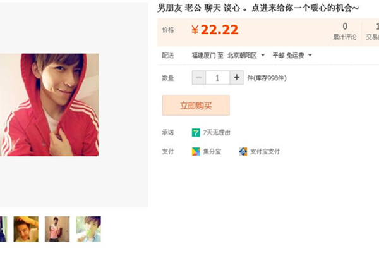
Task: Click the quantity input field
Action: pyautogui.click(x=218, y=78)
